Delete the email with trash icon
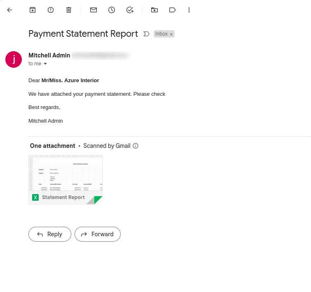This screenshot has width=311, height=292. point(69,10)
